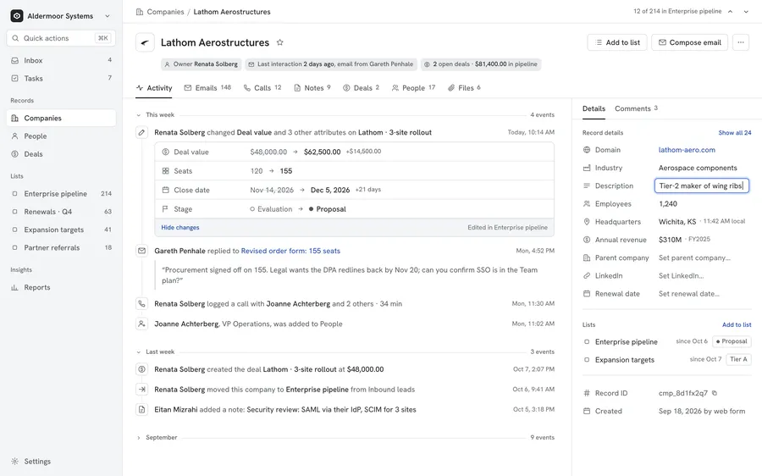The width and height of the screenshot is (762, 476).
Task: Set the renewal date field
Action: coord(689,294)
